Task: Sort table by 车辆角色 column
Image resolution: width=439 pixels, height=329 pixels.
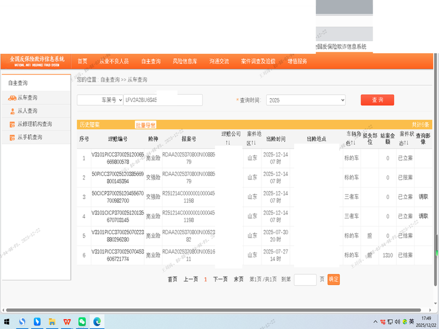Action: coord(352,143)
